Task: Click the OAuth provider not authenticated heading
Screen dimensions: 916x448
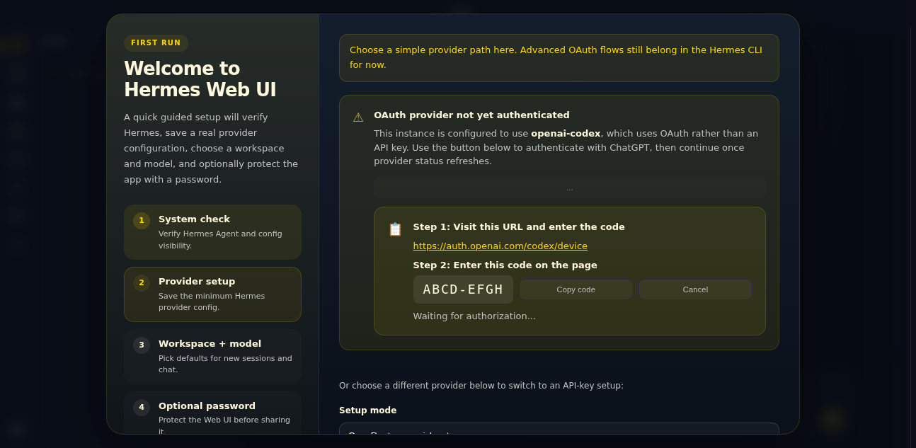Action: (x=471, y=115)
